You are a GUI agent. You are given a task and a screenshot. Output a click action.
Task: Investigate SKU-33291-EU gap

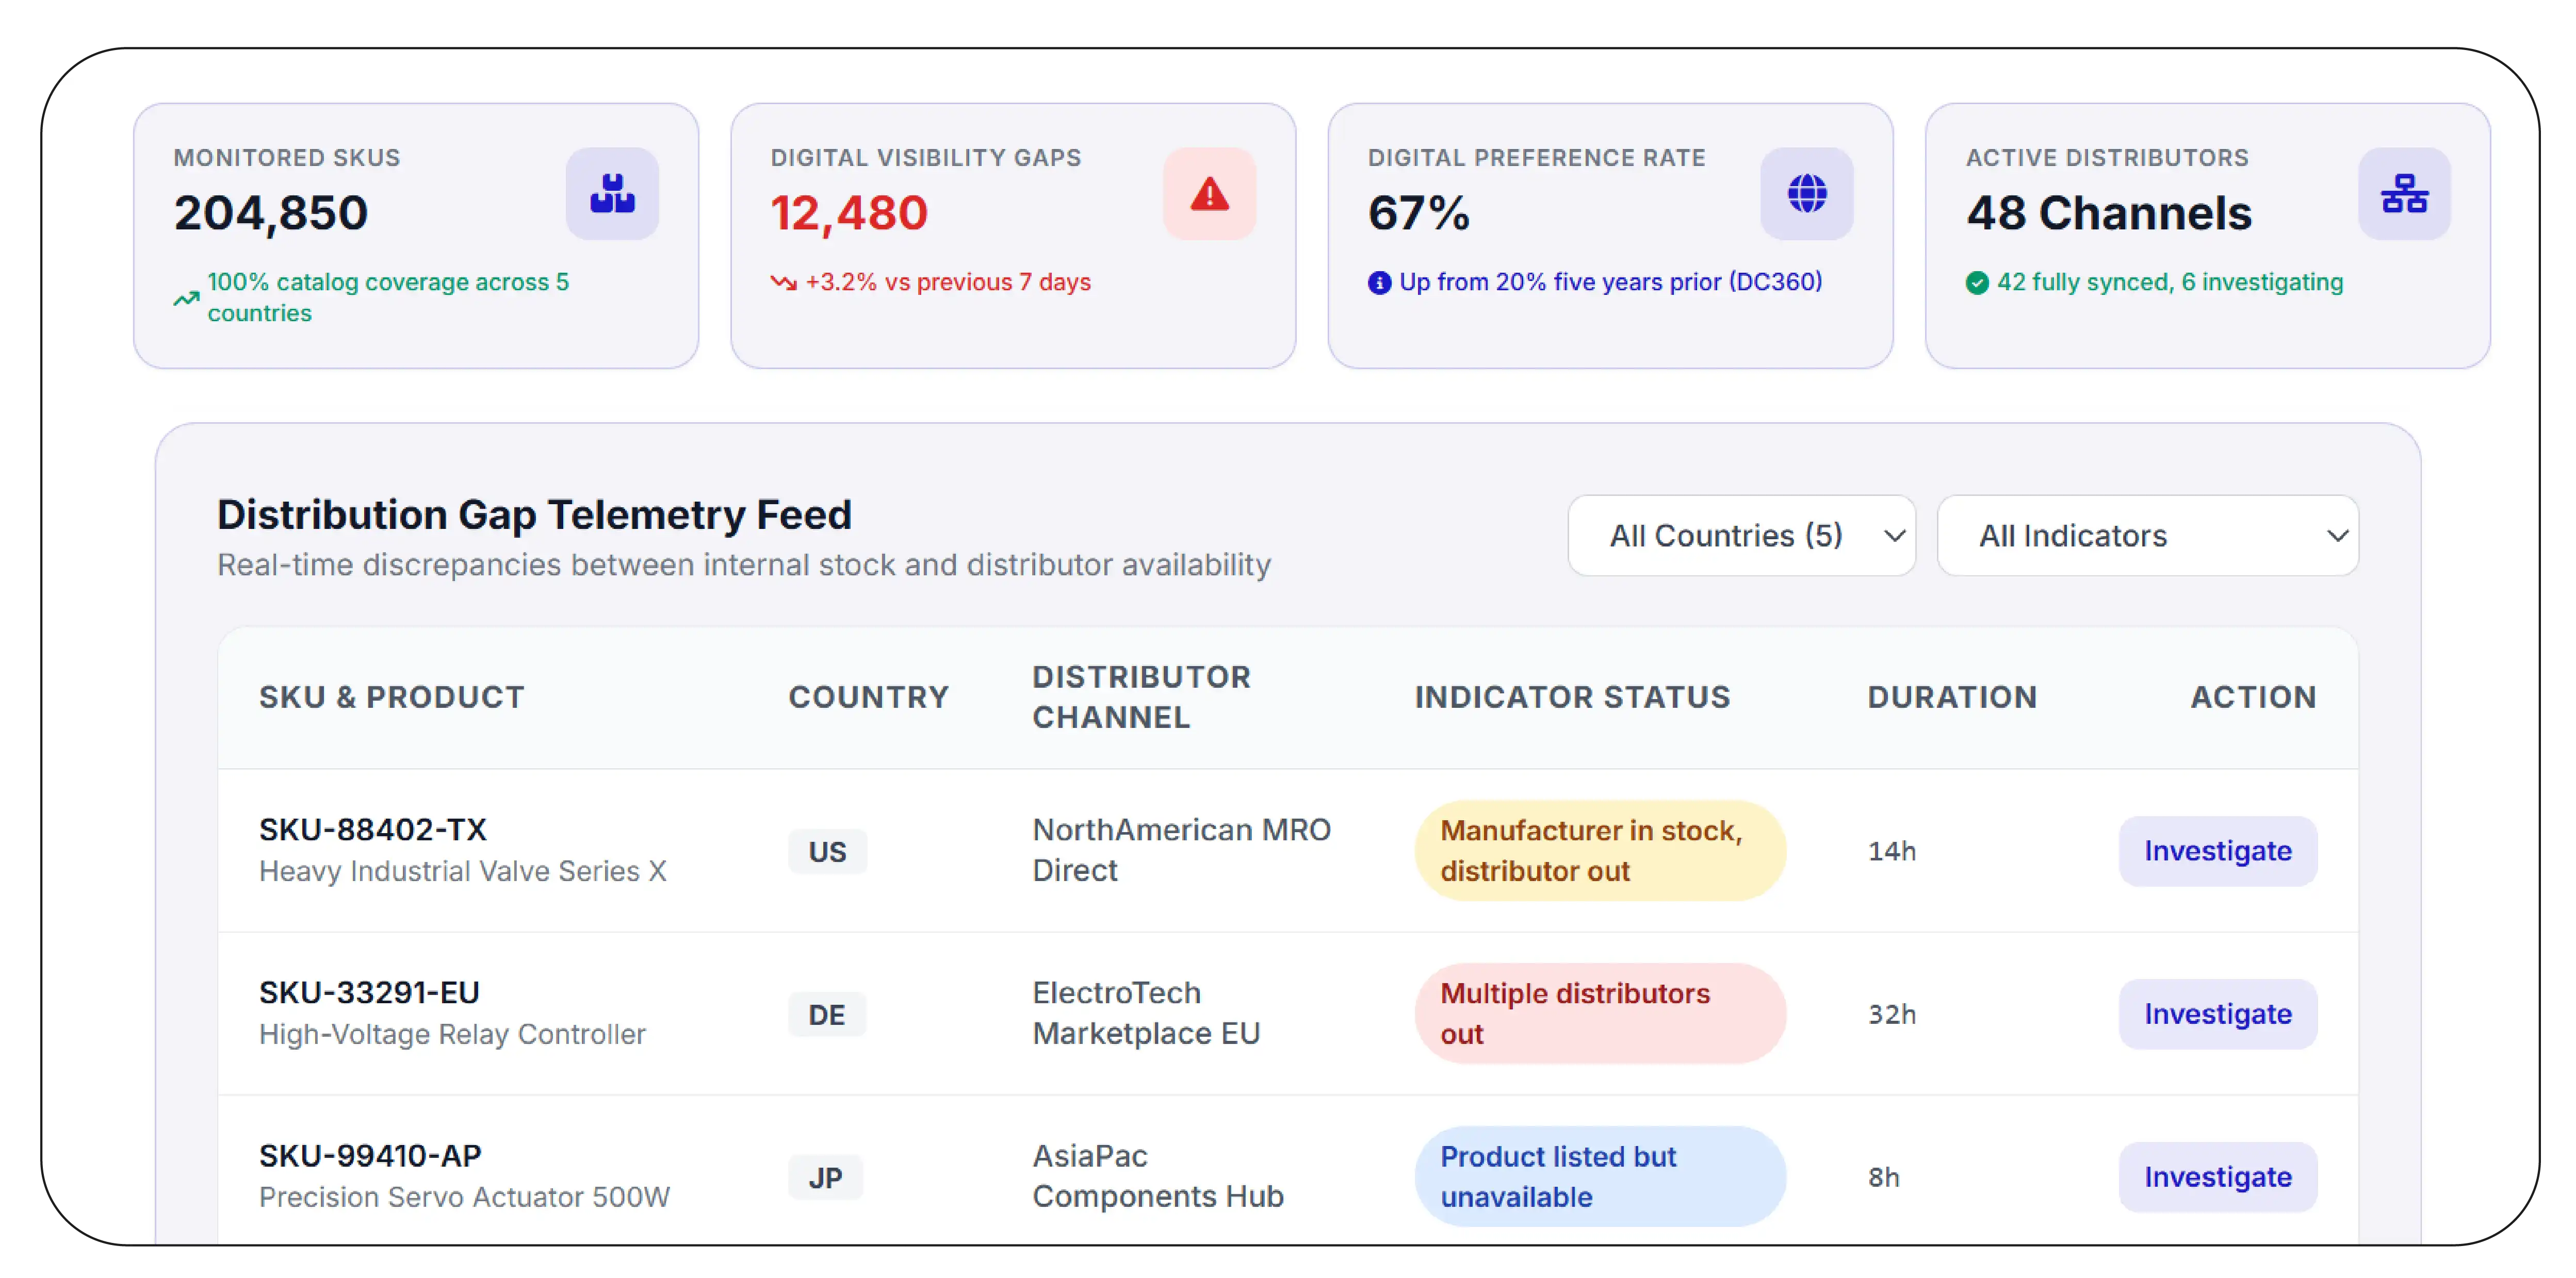[x=2217, y=1013]
